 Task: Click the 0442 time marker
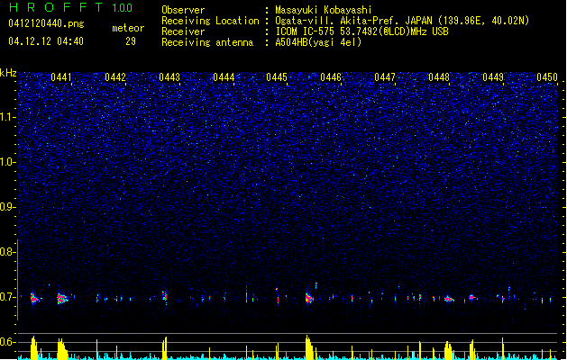115,77
